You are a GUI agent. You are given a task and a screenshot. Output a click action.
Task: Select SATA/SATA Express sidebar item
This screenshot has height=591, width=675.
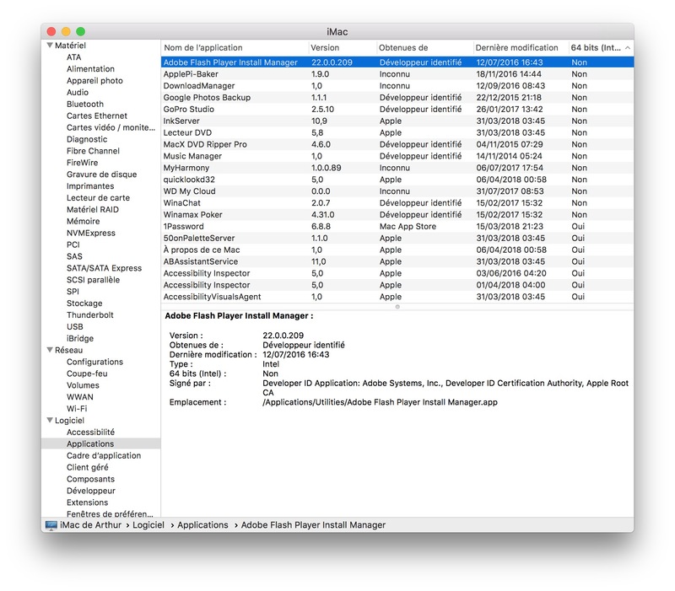click(104, 268)
